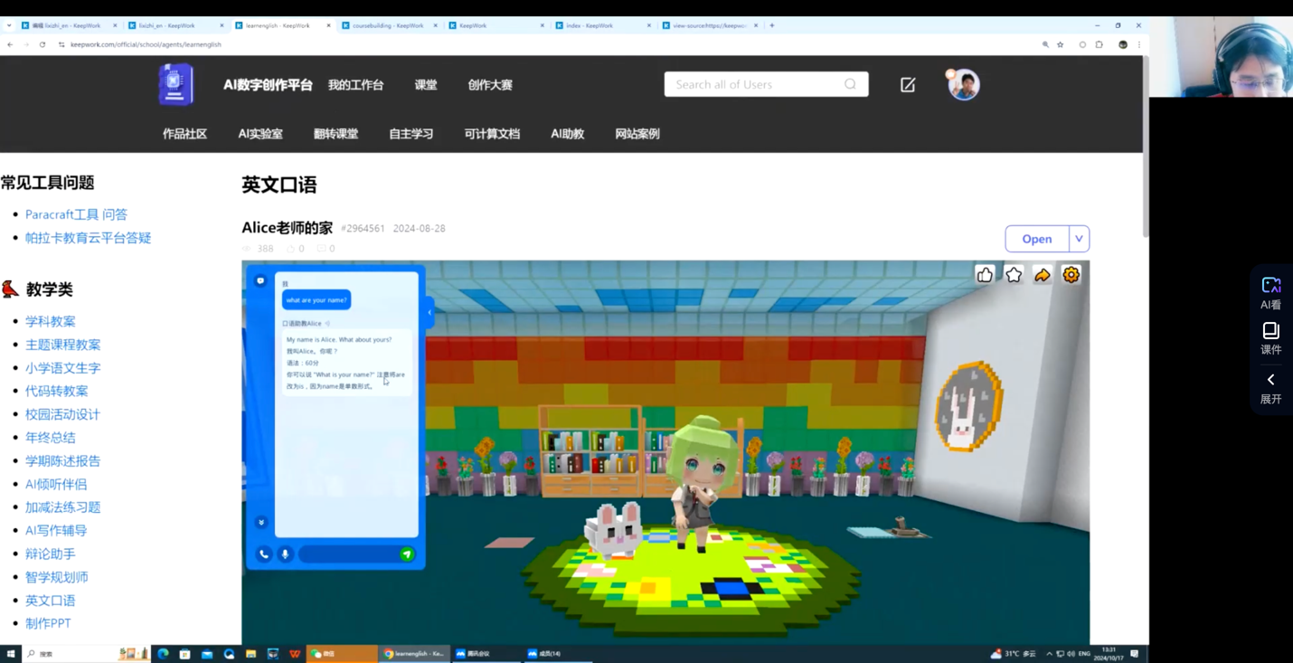Click the Search all of Users field
The image size is (1293, 663).
(755, 85)
